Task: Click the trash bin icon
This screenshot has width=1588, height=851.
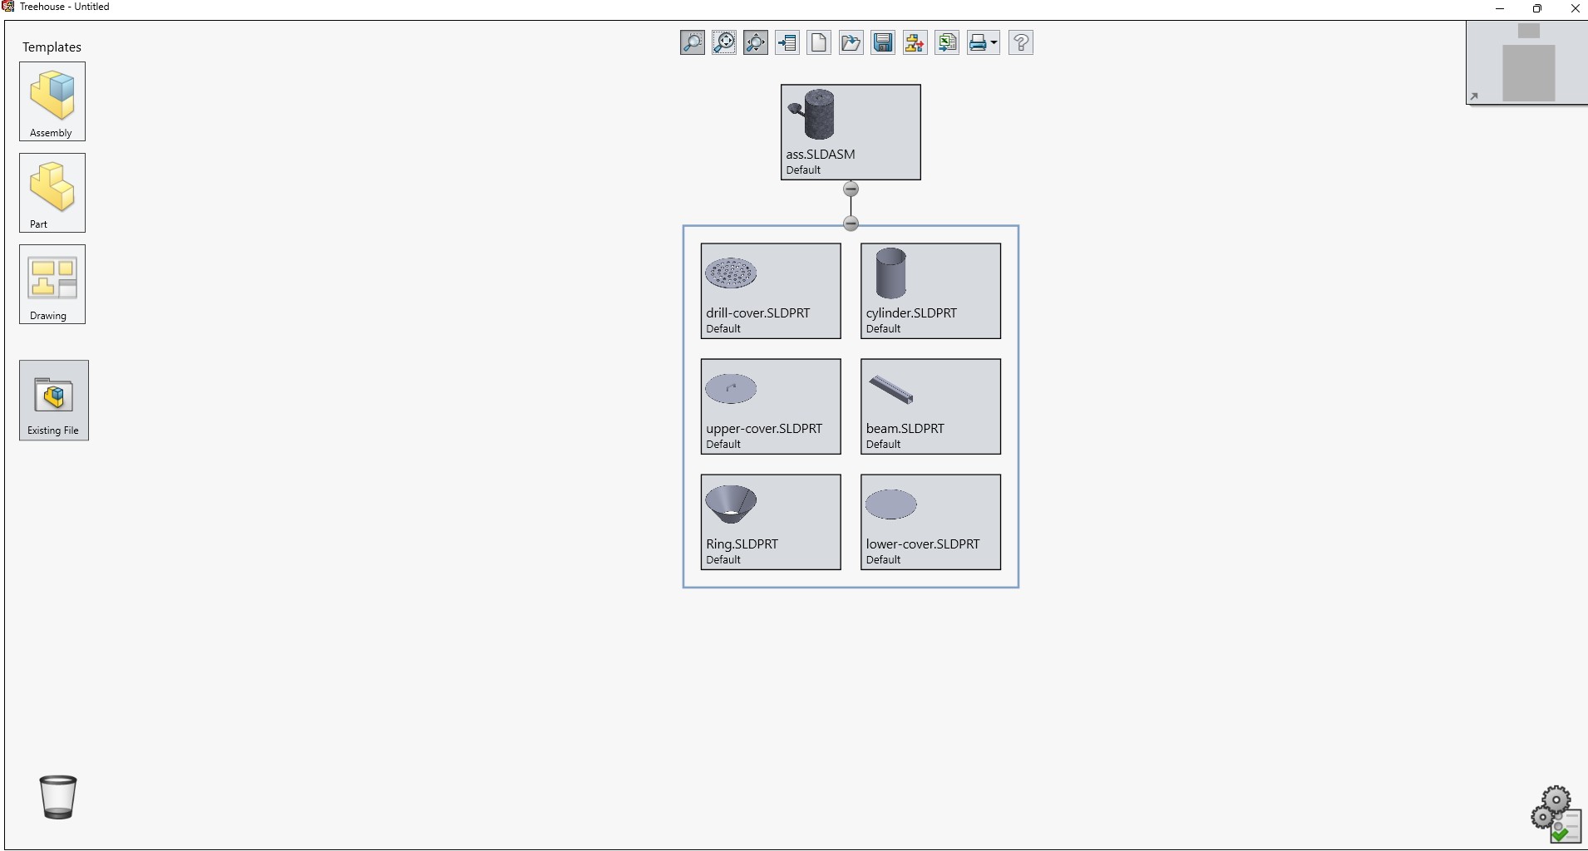Action: click(x=58, y=797)
